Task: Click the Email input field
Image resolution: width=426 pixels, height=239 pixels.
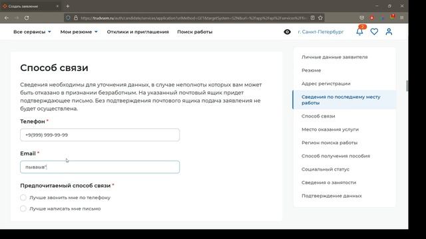Action: click(100, 167)
